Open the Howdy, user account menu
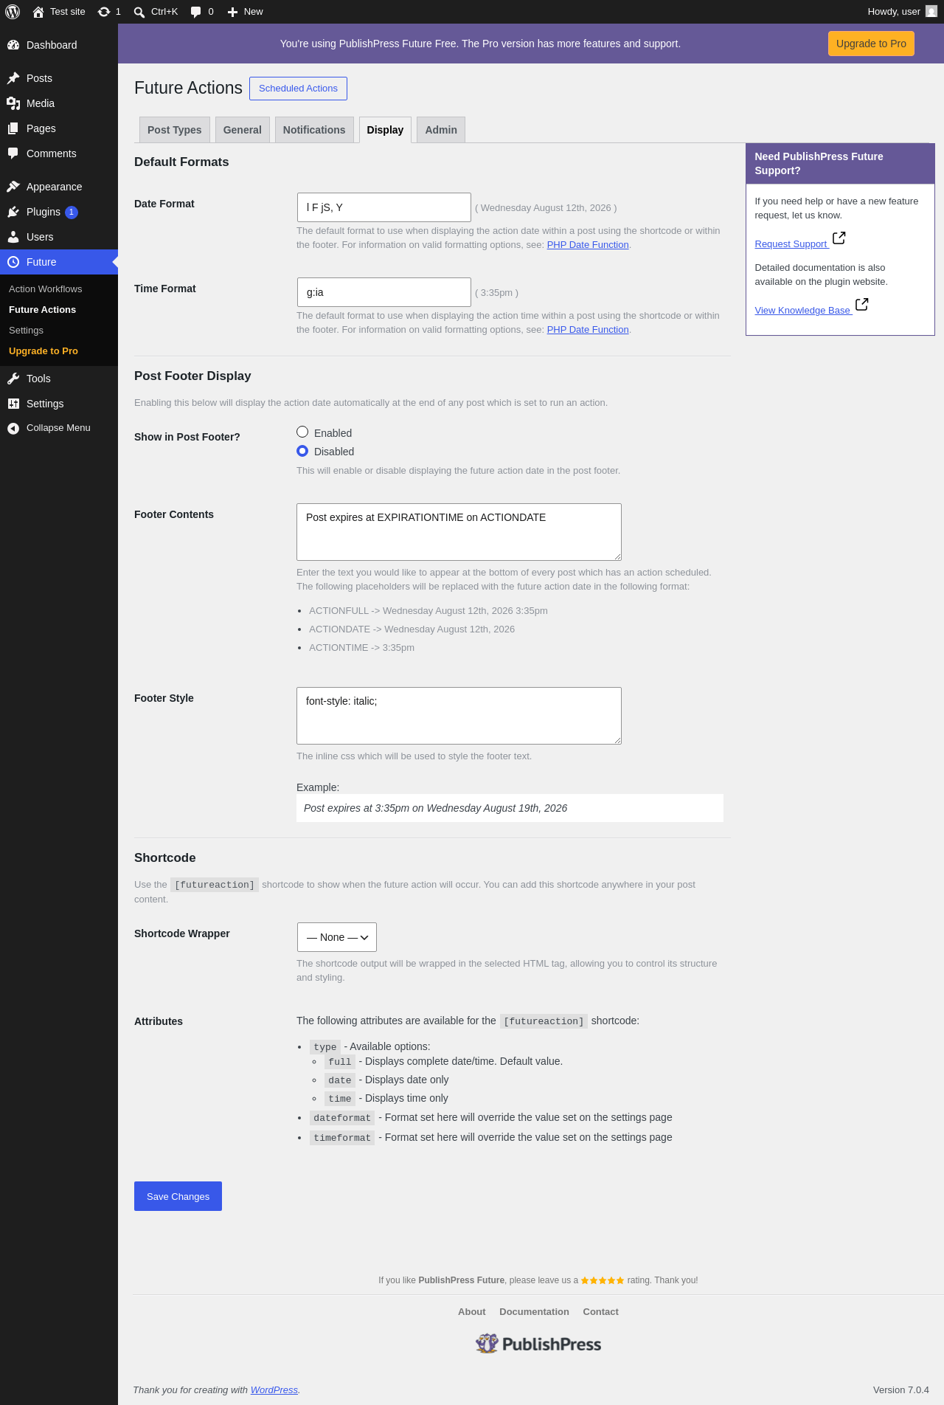 point(902,12)
